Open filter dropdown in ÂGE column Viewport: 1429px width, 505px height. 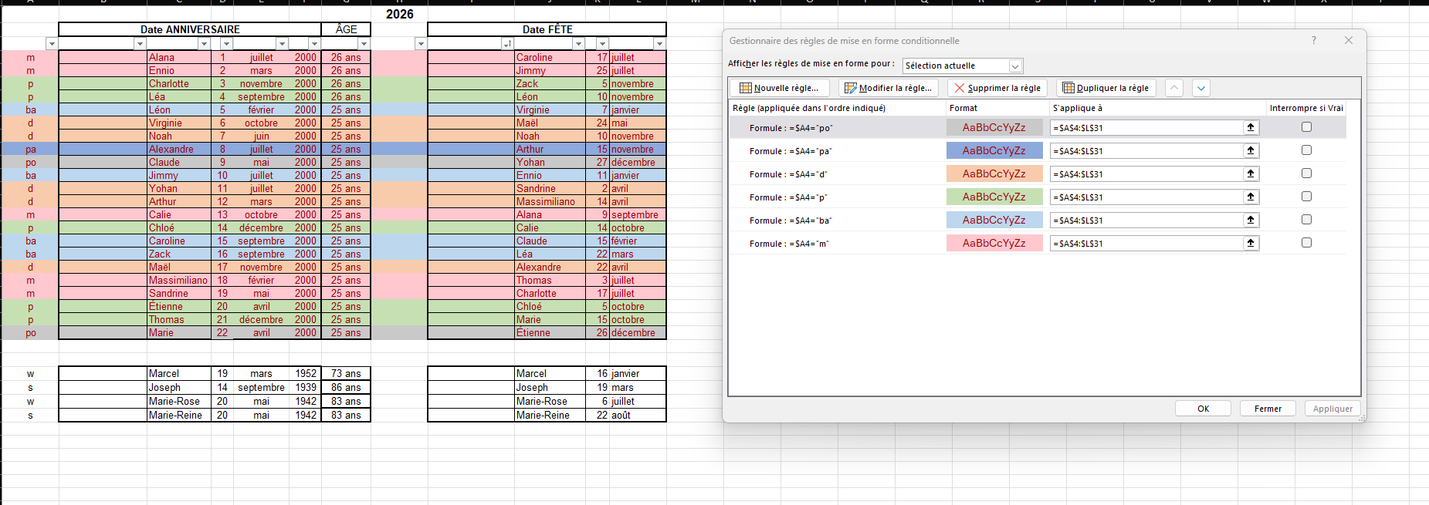[x=364, y=44]
